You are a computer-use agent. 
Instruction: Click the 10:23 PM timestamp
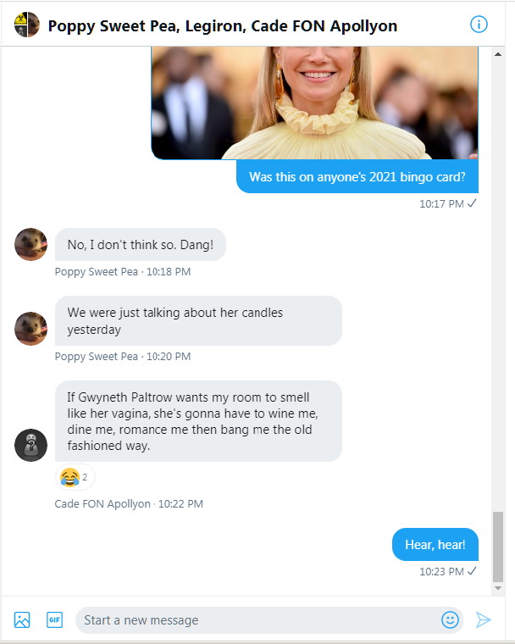click(x=441, y=571)
